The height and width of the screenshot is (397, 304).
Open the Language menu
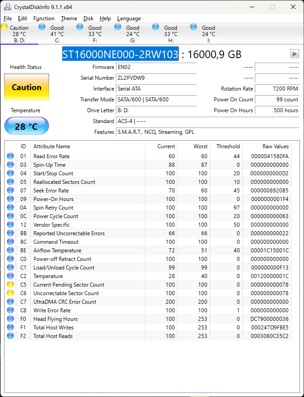(129, 18)
